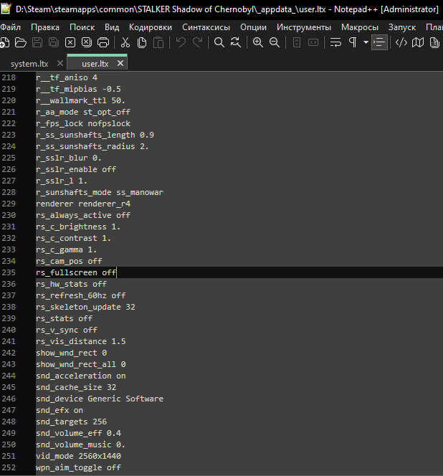Image resolution: width=443 pixels, height=476 pixels.
Task: Toggle the indent guide button
Action: coord(379,42)
